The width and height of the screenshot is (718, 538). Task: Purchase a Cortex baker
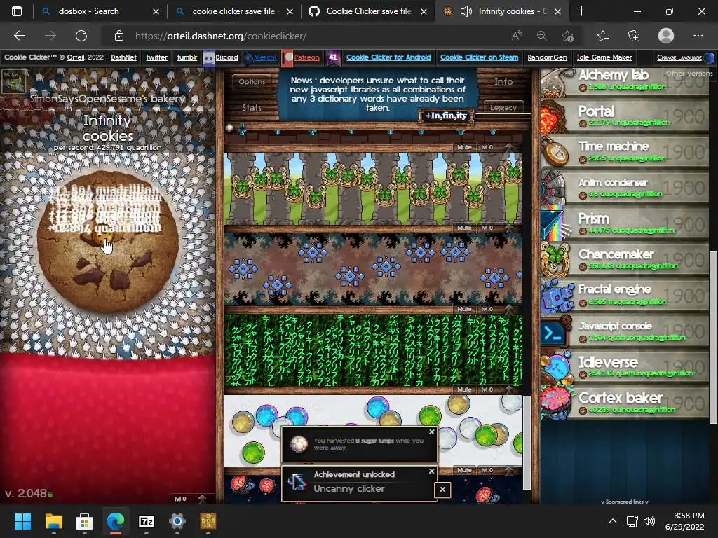[625, 401]
